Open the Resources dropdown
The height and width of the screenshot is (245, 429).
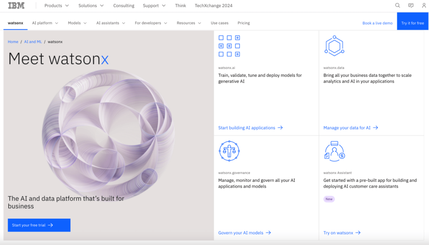tap(189, 23)
